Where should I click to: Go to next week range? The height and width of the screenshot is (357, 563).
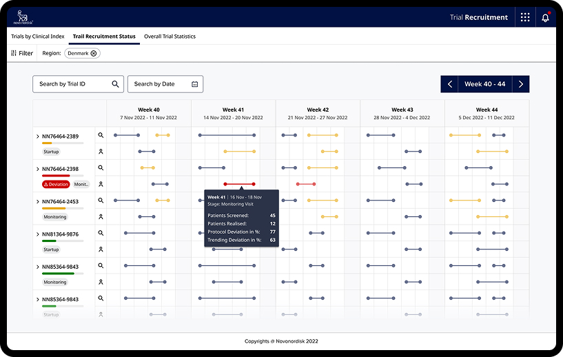point(521,84)
